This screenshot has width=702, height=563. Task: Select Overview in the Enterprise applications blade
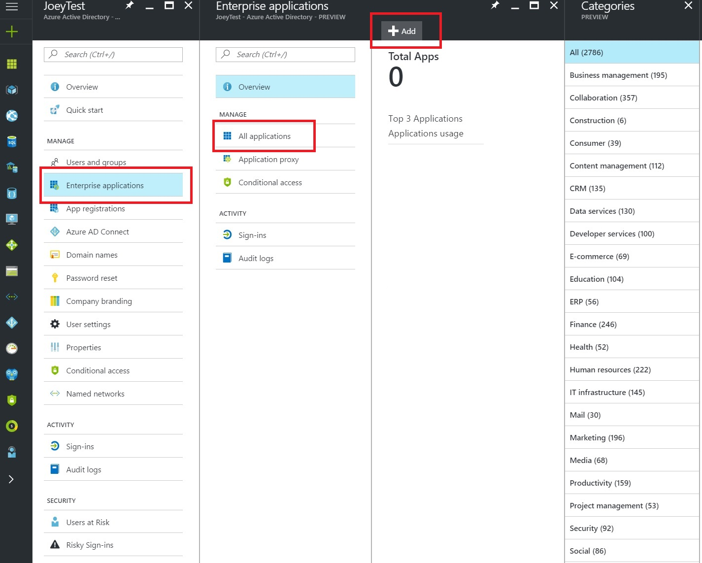coord(285,87)
